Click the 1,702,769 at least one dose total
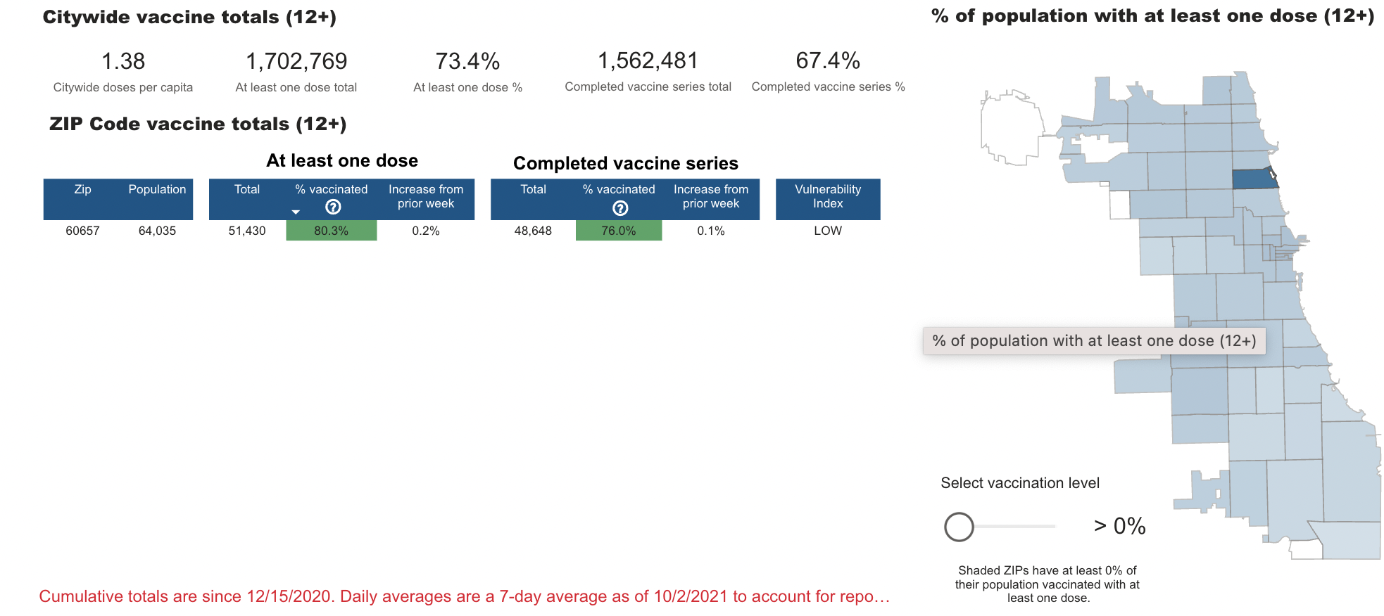This screenshot has width=1384, height=616. (x=296, y=62)
